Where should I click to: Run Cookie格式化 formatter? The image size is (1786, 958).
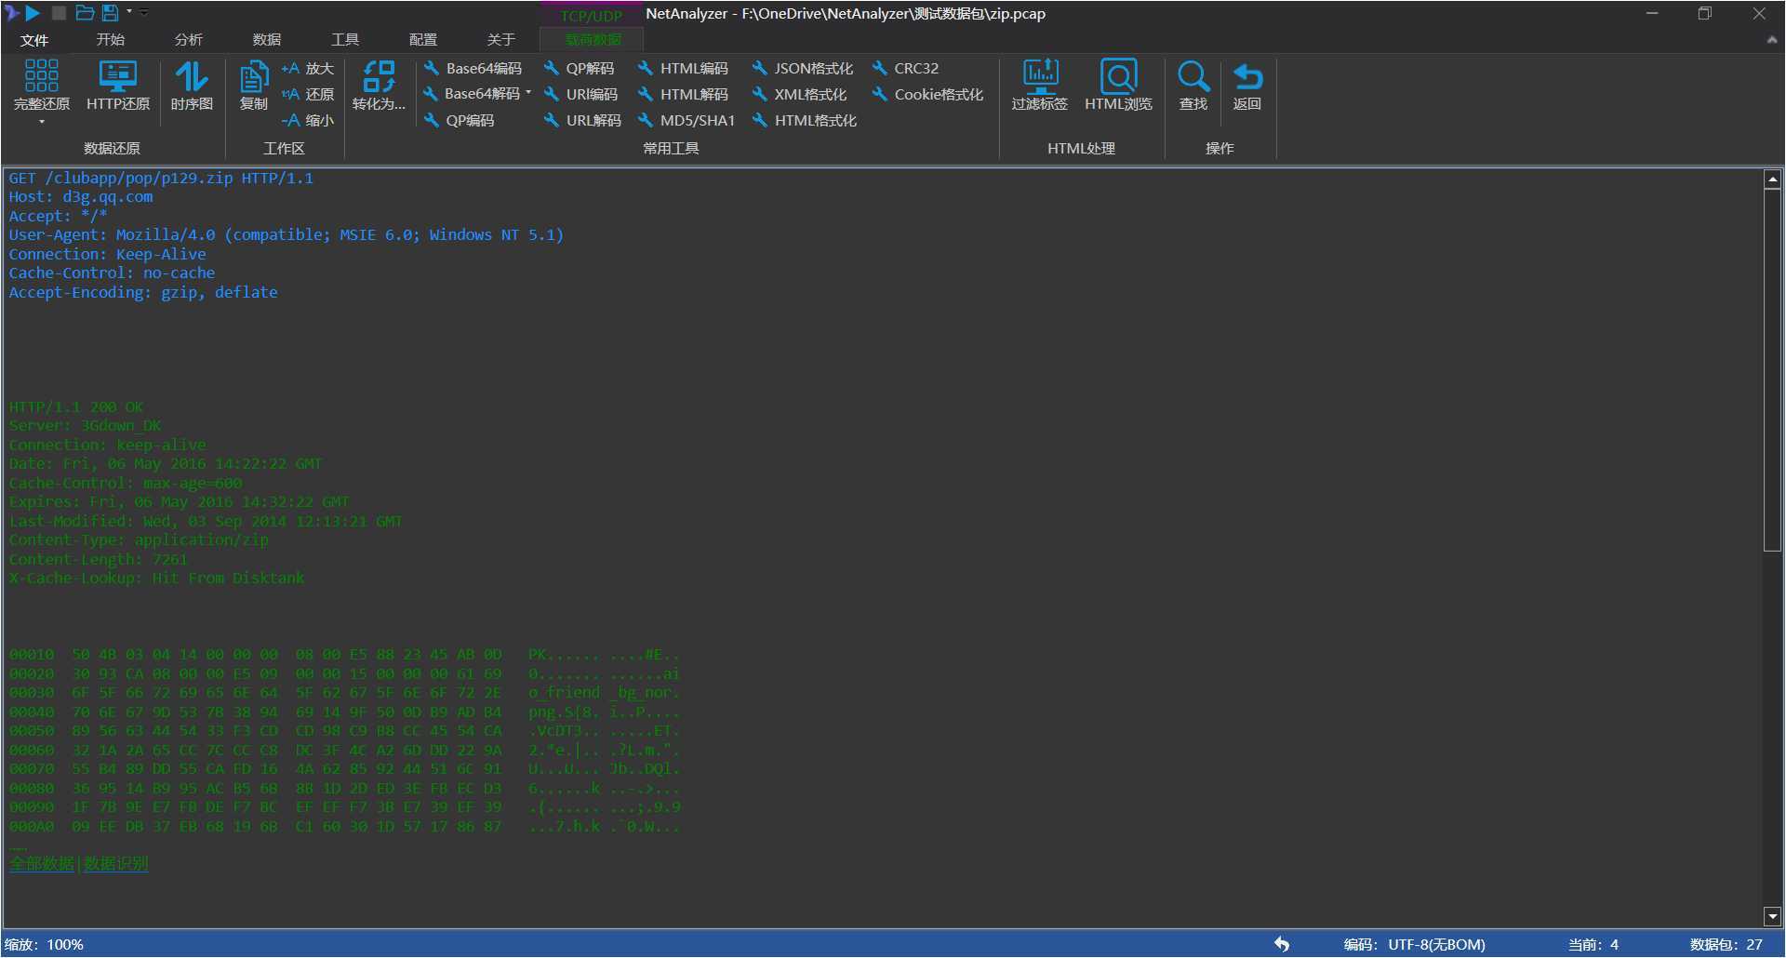click(x=927, y=94)
